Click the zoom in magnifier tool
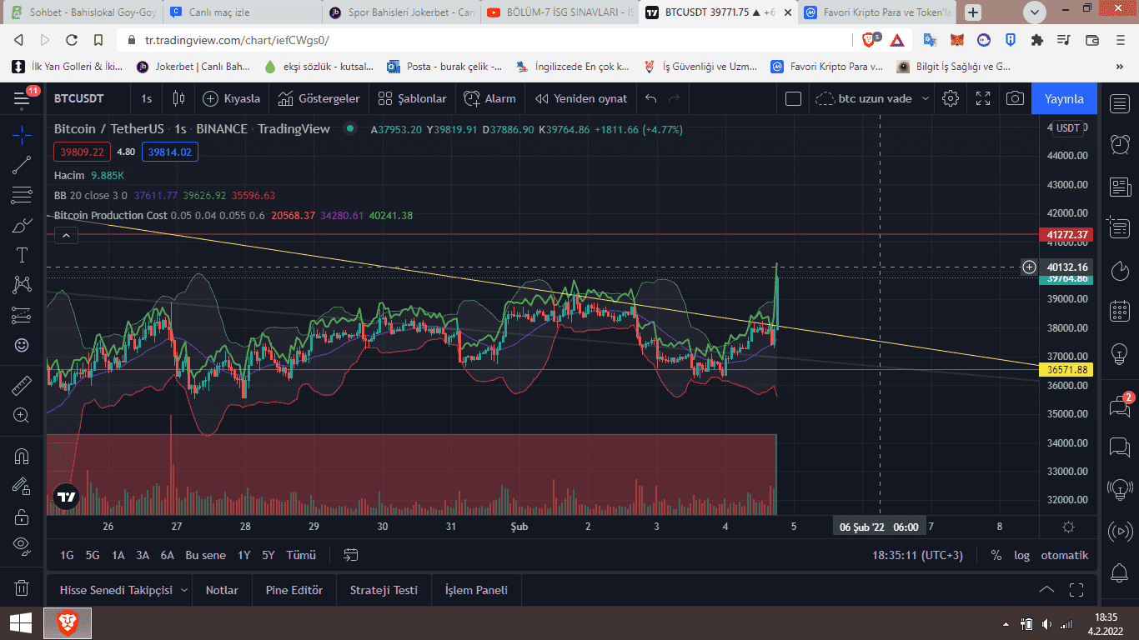The image size is (1139, 640). [22, 415]
